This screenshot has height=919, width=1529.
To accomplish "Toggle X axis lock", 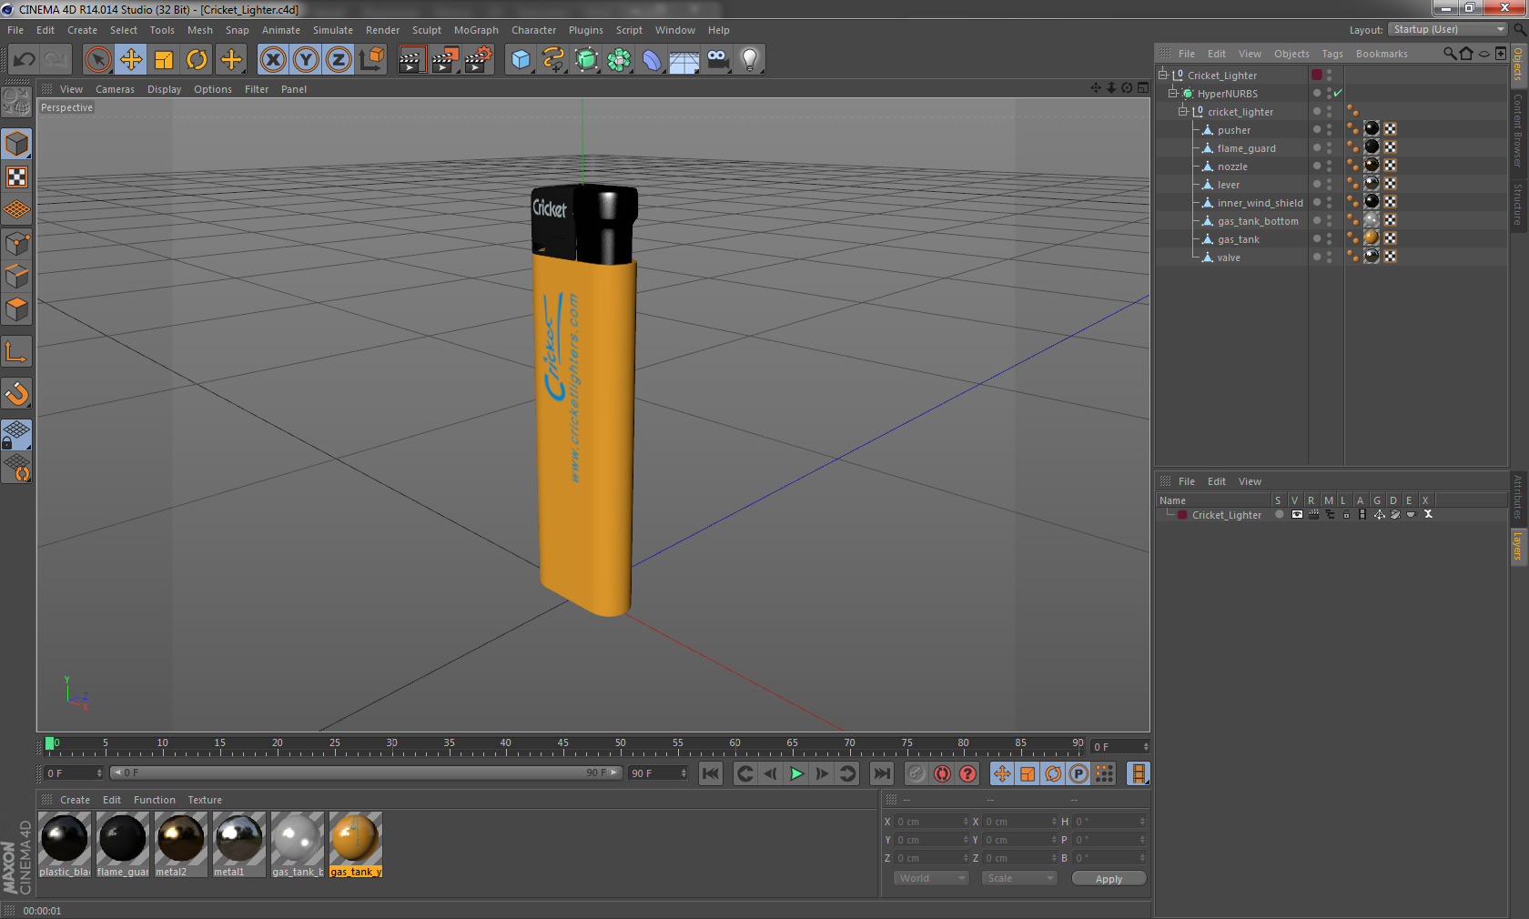I will 272,60.
